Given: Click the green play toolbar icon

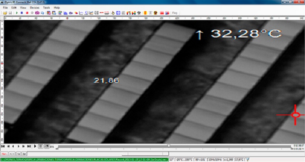Looking at the screenshot, I should point(17,13).
